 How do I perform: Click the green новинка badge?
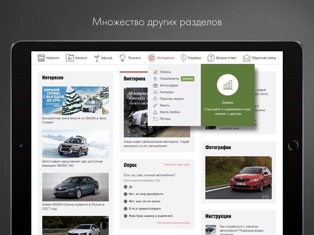pos(188,79)
